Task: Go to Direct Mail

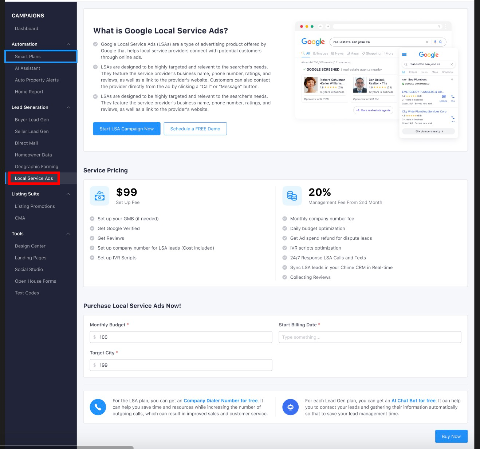Action: tap(26, 143)
